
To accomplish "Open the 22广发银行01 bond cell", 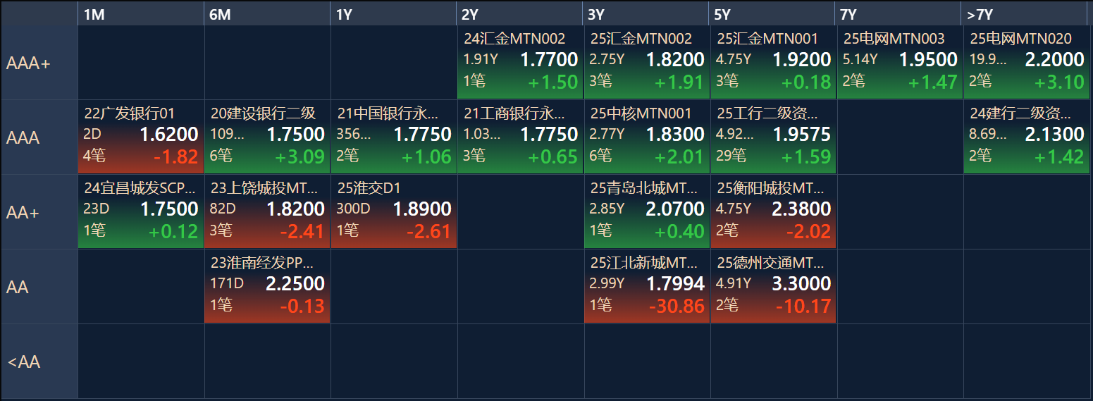I will point(140,137).
